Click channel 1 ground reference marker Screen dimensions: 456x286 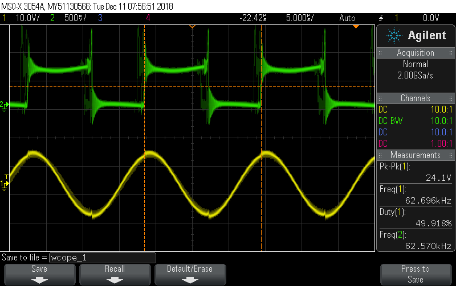pos(4,185)
